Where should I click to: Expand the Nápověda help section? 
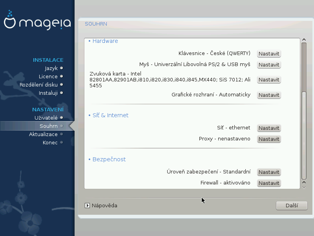[88, 205]
